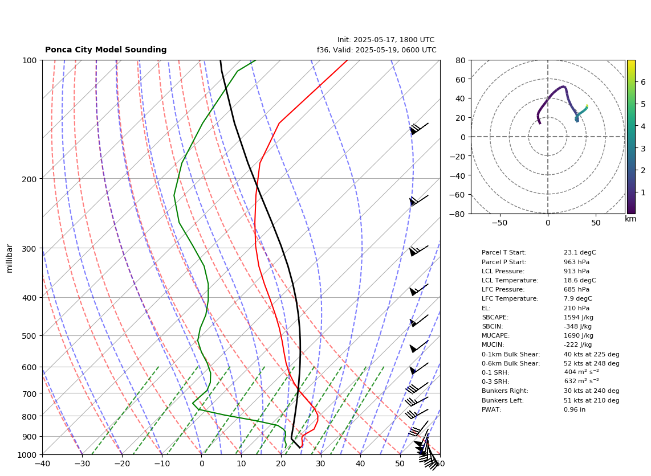This screenshot has height=476, width=651.
Task: Click the f36 Valid time label
Action: (377, 50)
